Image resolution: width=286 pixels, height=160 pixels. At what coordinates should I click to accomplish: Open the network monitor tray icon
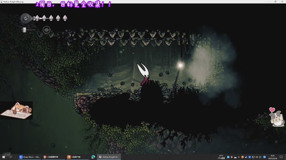point(253,157)
